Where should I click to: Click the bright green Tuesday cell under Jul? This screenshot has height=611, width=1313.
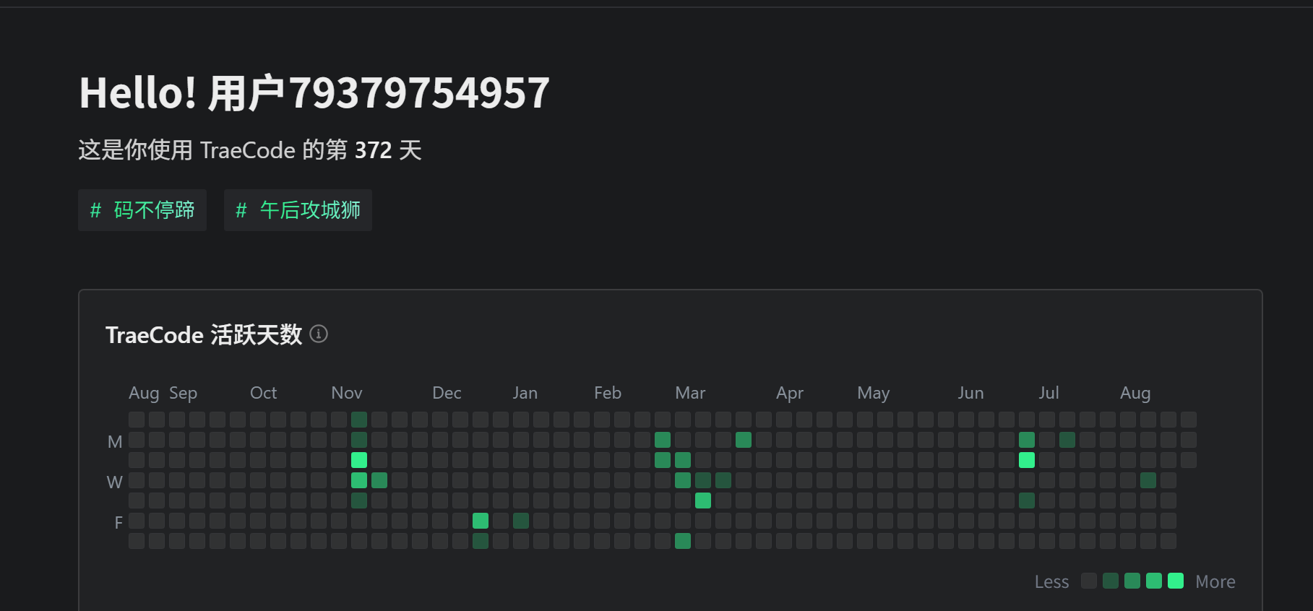pos(1027,460)
